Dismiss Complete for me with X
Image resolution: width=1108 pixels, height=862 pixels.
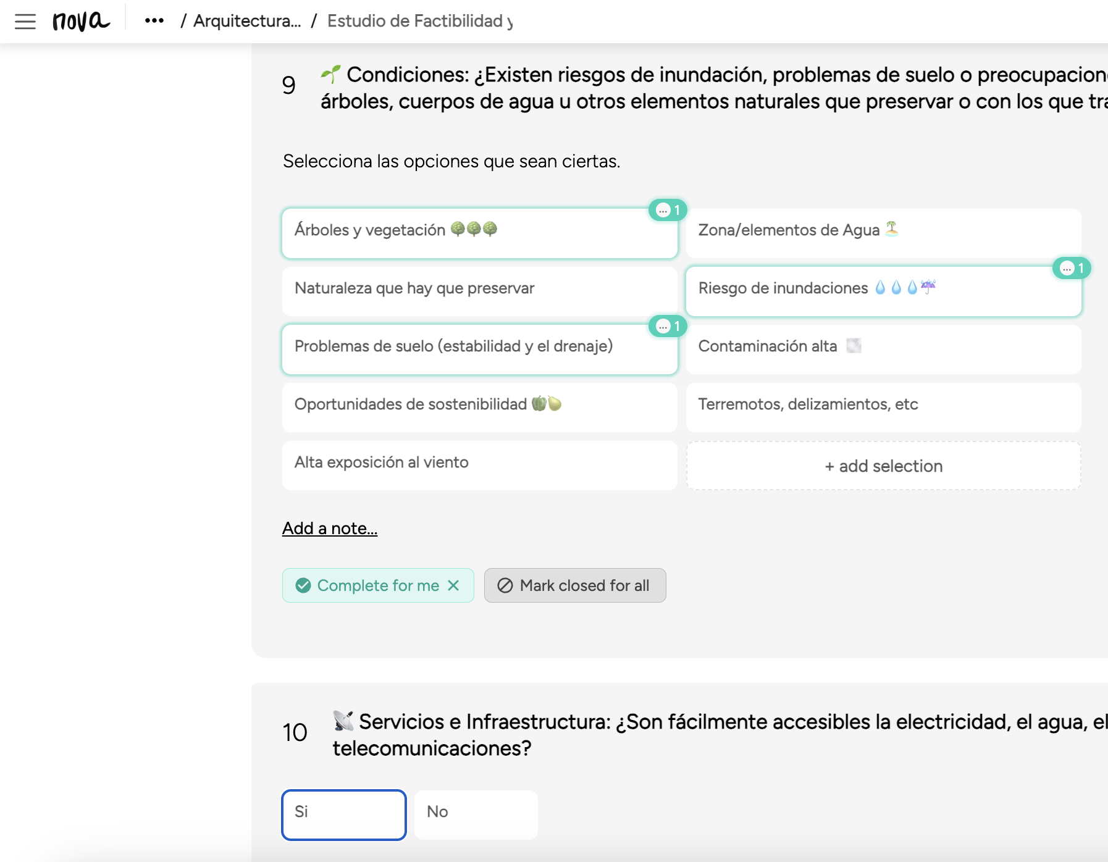pos(453,585)
